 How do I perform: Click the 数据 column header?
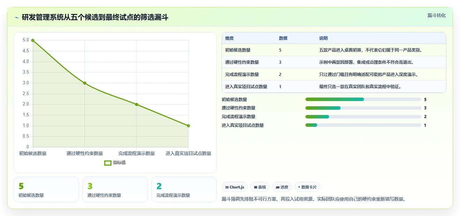[x=283, y=38]
